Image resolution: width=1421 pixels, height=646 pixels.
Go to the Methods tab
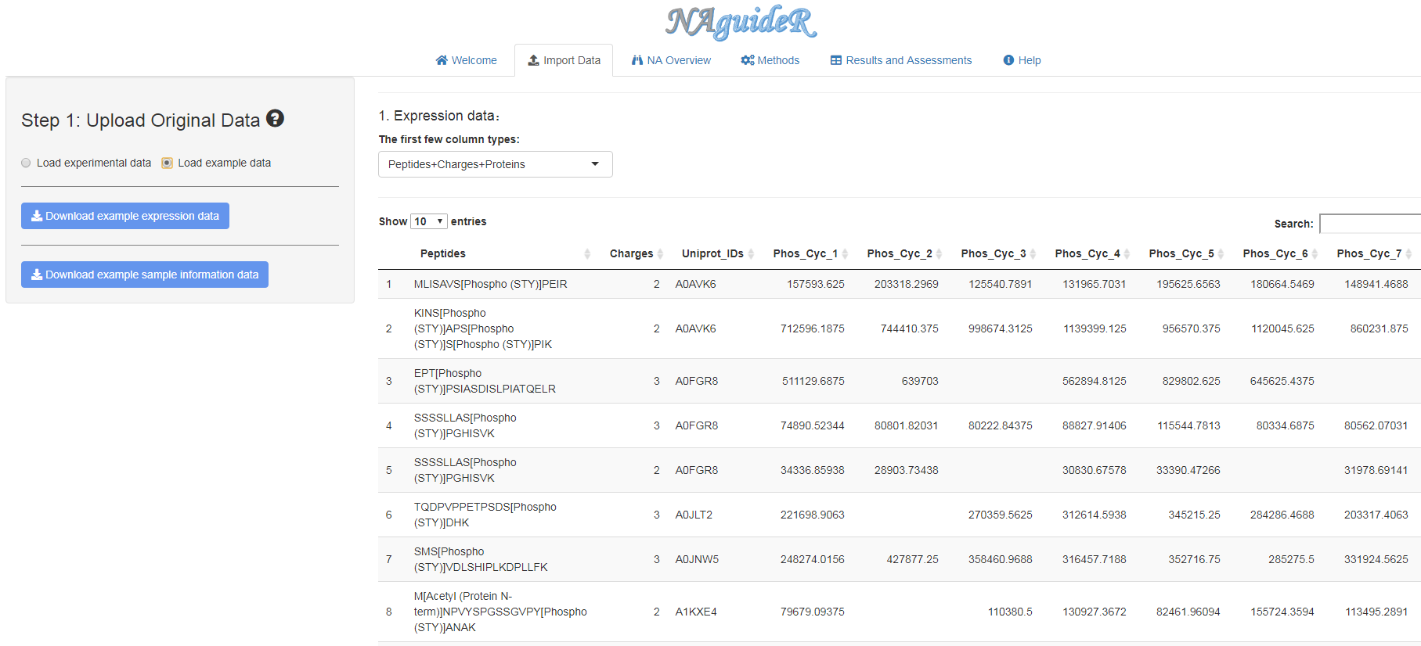tap(770, 60)
